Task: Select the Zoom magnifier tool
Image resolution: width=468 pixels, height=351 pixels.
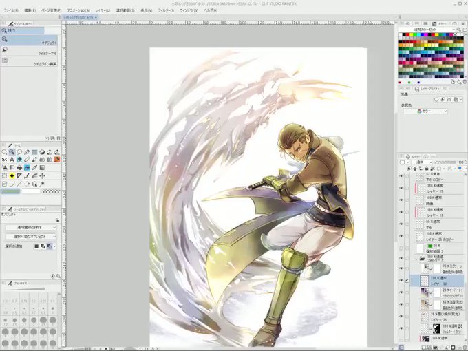Action: (x=4, y=152)
